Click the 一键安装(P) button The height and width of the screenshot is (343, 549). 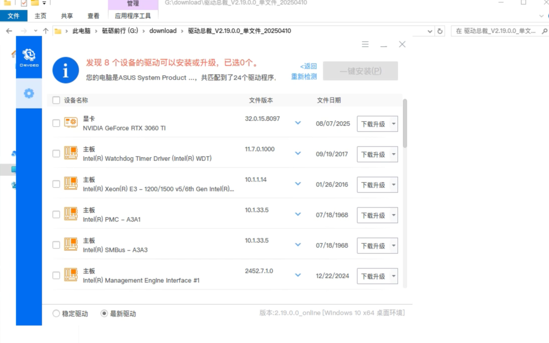[x=360, y=71]
